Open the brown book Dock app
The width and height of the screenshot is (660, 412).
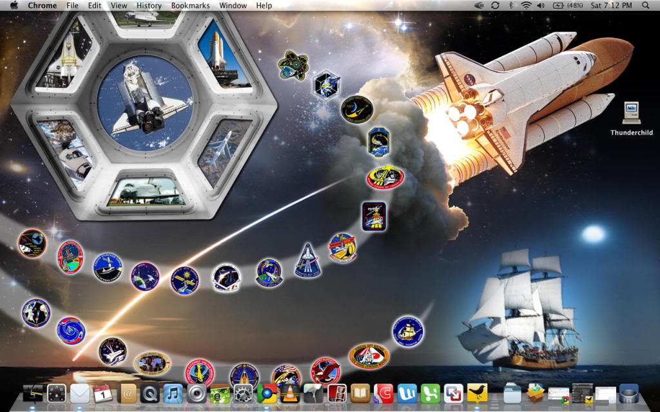[360, 393]
